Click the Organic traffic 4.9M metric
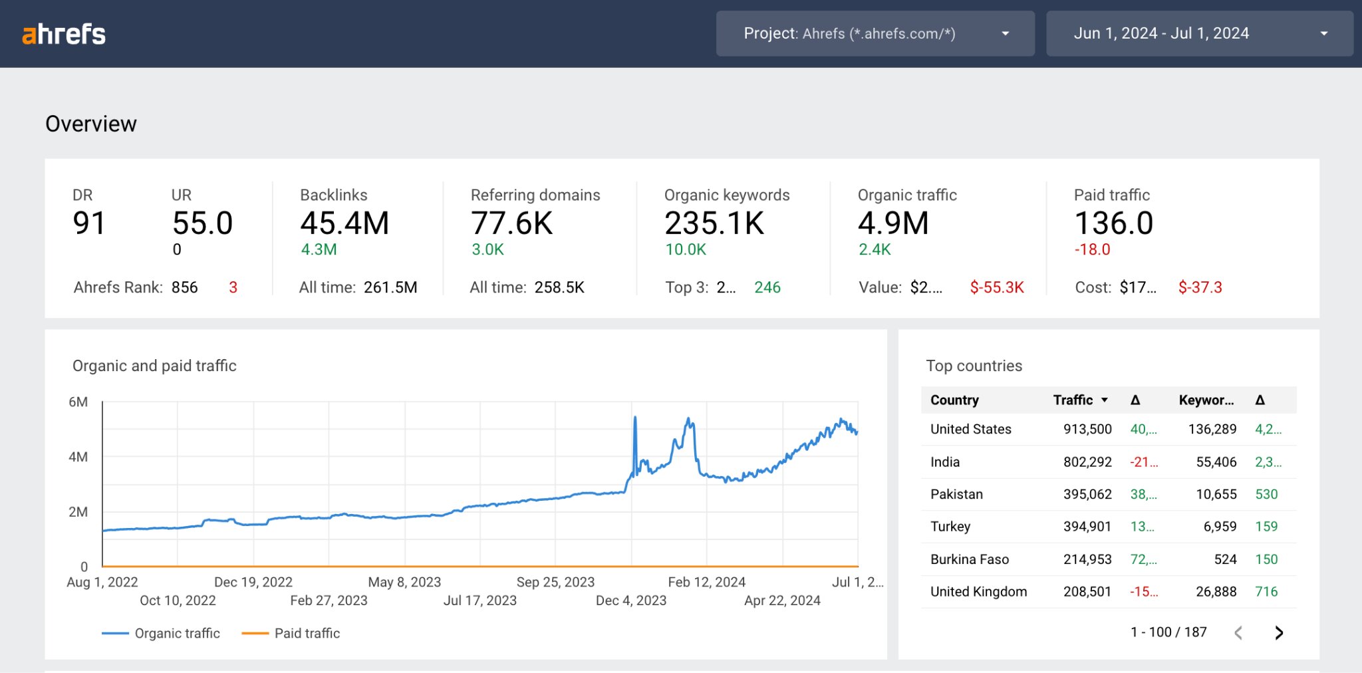 click(x=892, y=223)
